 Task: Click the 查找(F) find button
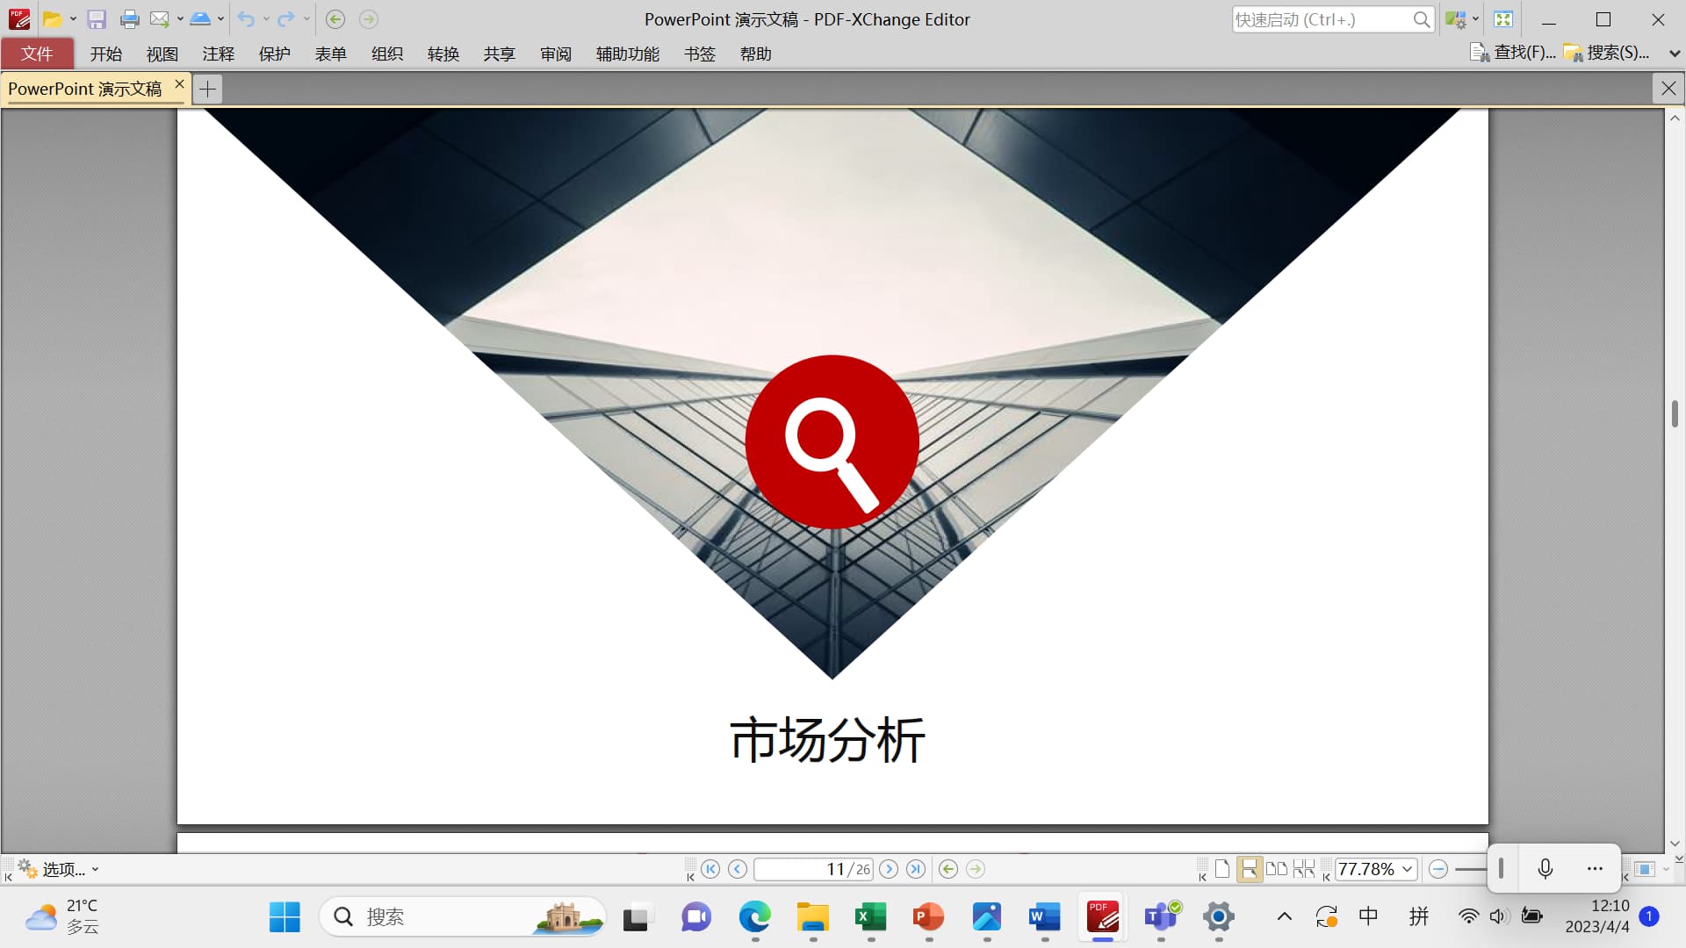point(1514,53)
